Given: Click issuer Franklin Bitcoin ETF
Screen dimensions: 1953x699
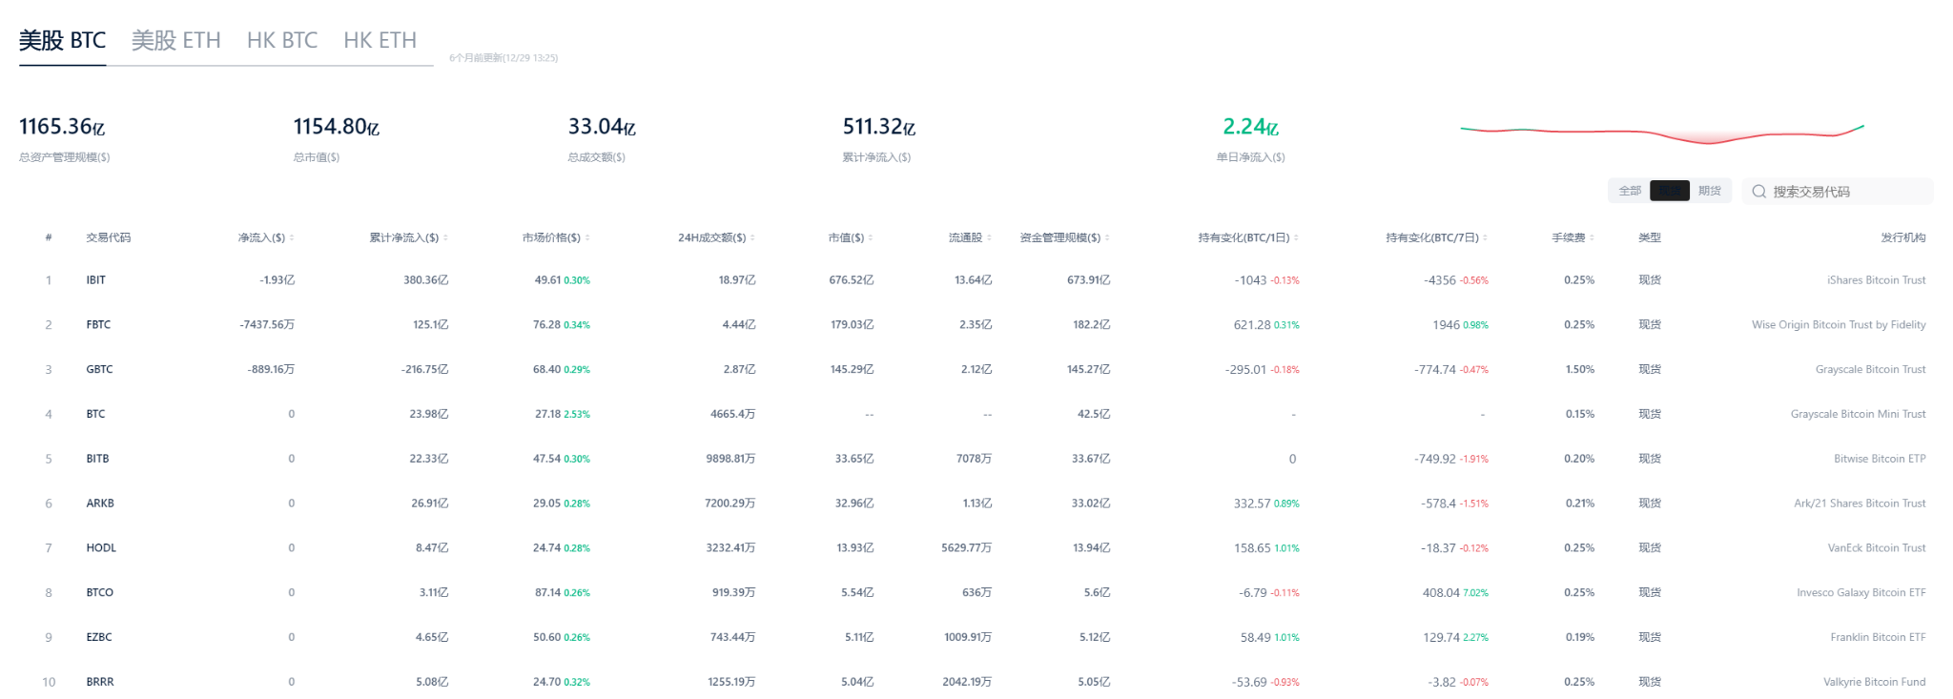Looking at the screenshot, I should pos(1878,637).
